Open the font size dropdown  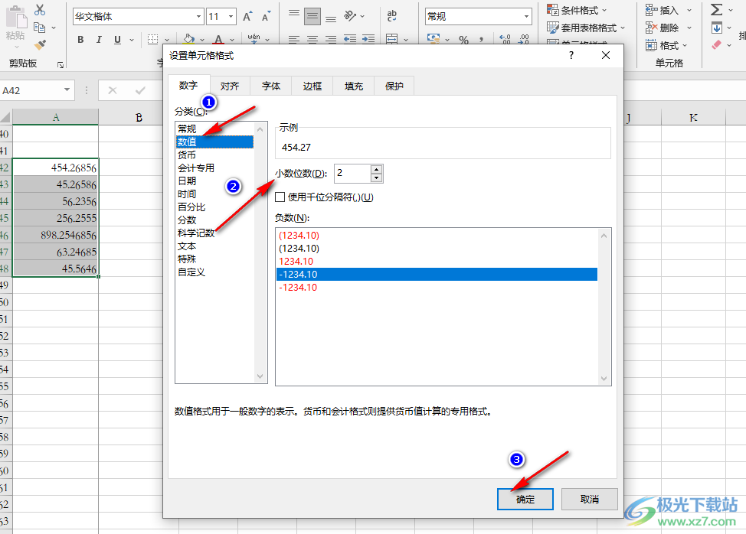[x=231, y=17]
